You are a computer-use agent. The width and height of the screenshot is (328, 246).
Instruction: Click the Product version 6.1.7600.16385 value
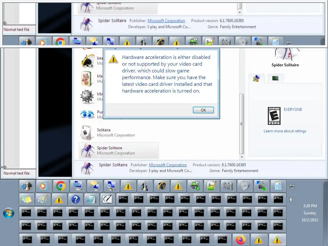234,165
